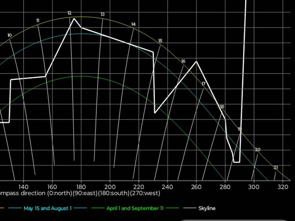Pick the hour 20 marker label

258,150
